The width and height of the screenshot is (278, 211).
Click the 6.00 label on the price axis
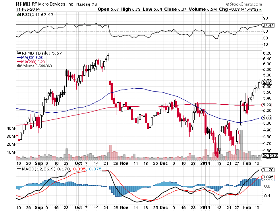267,64
